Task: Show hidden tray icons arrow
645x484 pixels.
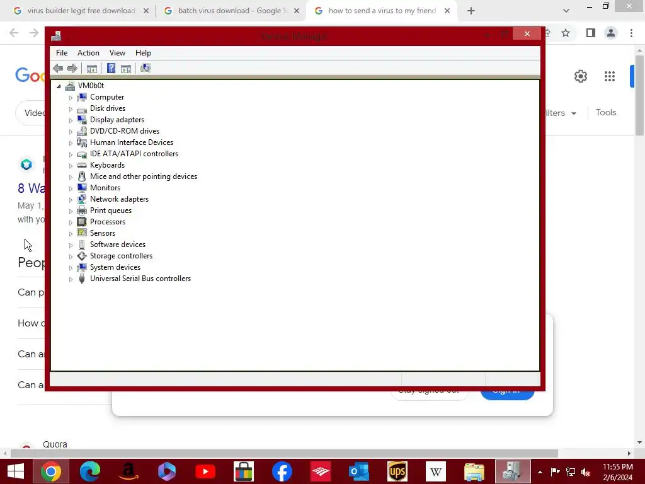Action: click(540, 472)
